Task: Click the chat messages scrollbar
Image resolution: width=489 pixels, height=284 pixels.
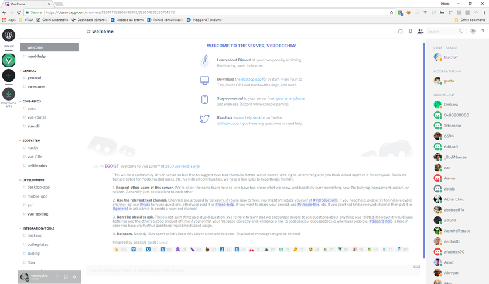Action: click(424, 150)
